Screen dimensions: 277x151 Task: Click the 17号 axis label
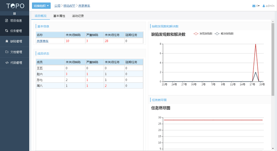pos(252,84)
